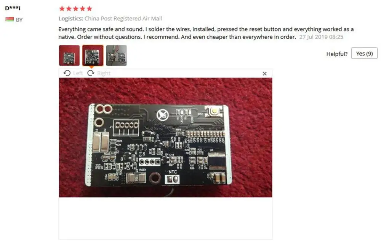This screenshot has width=381, height=241.
Task: Click the rotate right arrow icon
Action: tap(91, 73)
